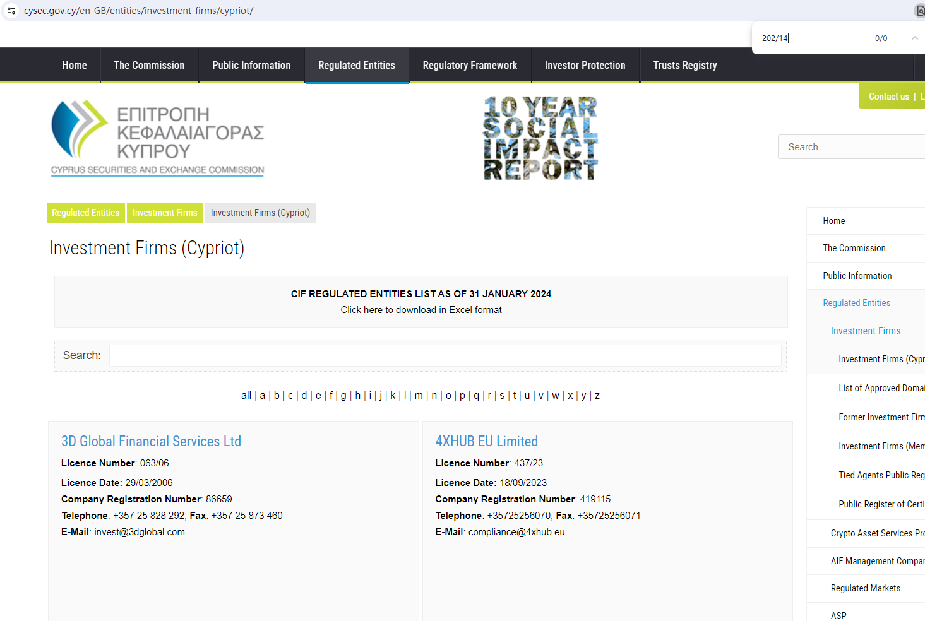Click email compliance@4xhub.eu
The image size is (925, 621).
516,532
